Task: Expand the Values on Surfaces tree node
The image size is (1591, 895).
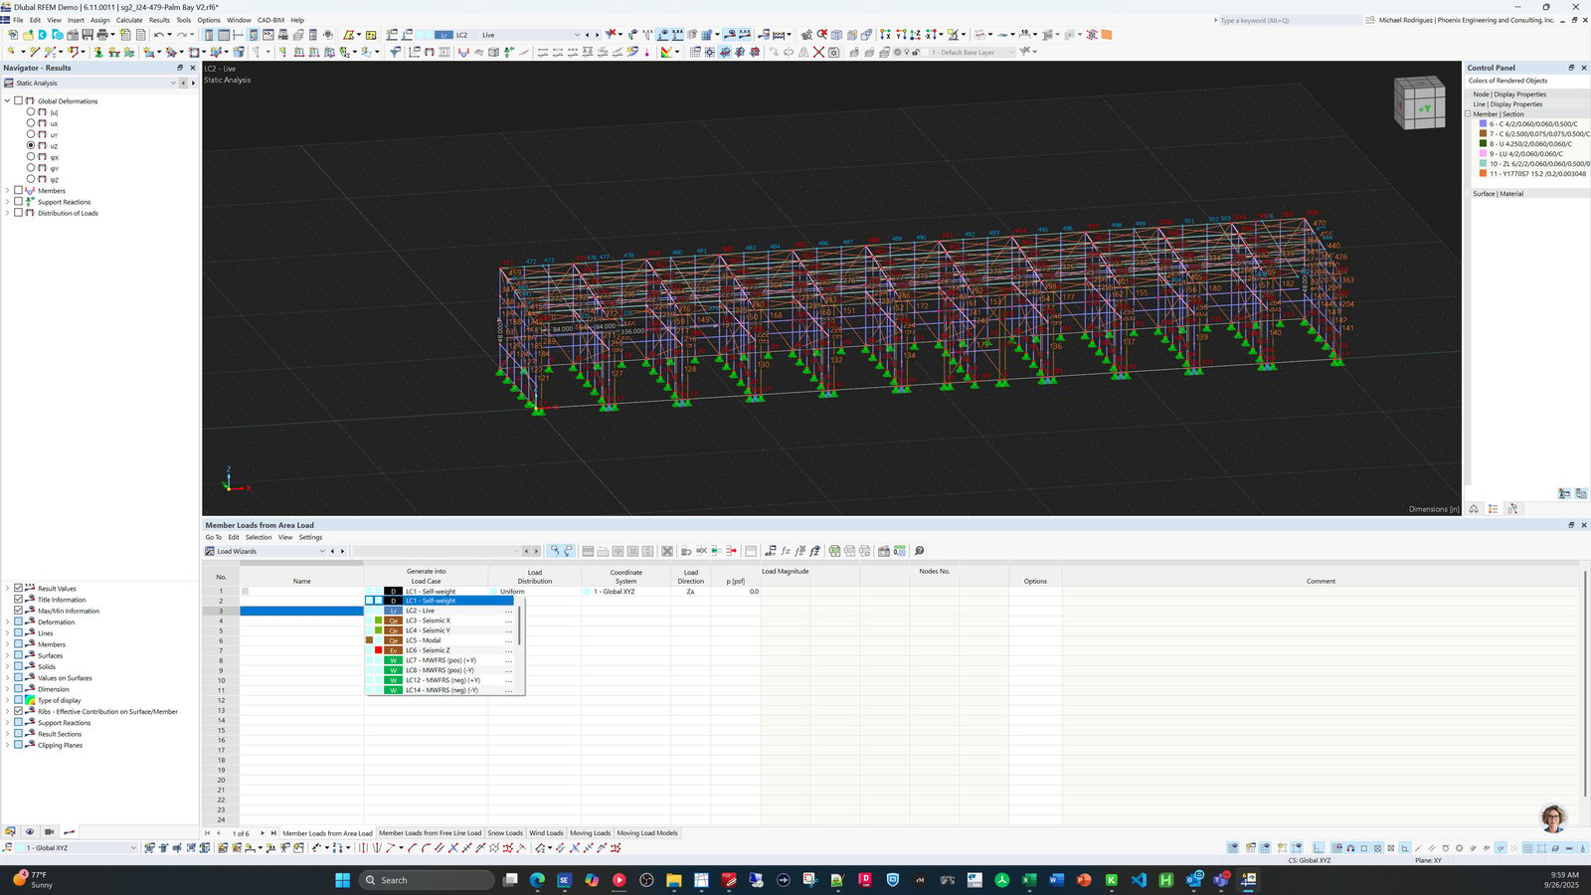Action: pos(8,677)
